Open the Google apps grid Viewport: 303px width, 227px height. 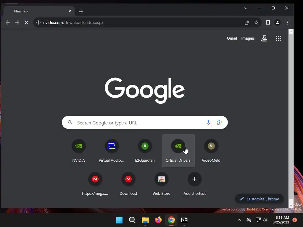tap(278, 38)
